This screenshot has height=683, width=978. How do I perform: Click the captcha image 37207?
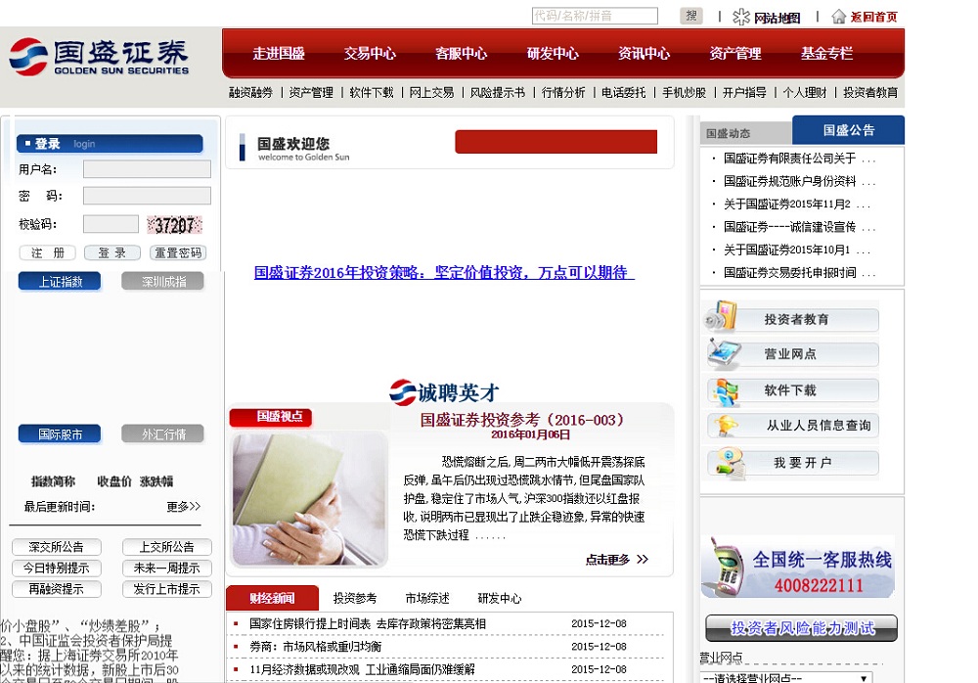click(x=175, y=225)
